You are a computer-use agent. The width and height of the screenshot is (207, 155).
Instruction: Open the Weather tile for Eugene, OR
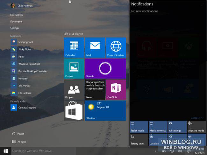105,110
